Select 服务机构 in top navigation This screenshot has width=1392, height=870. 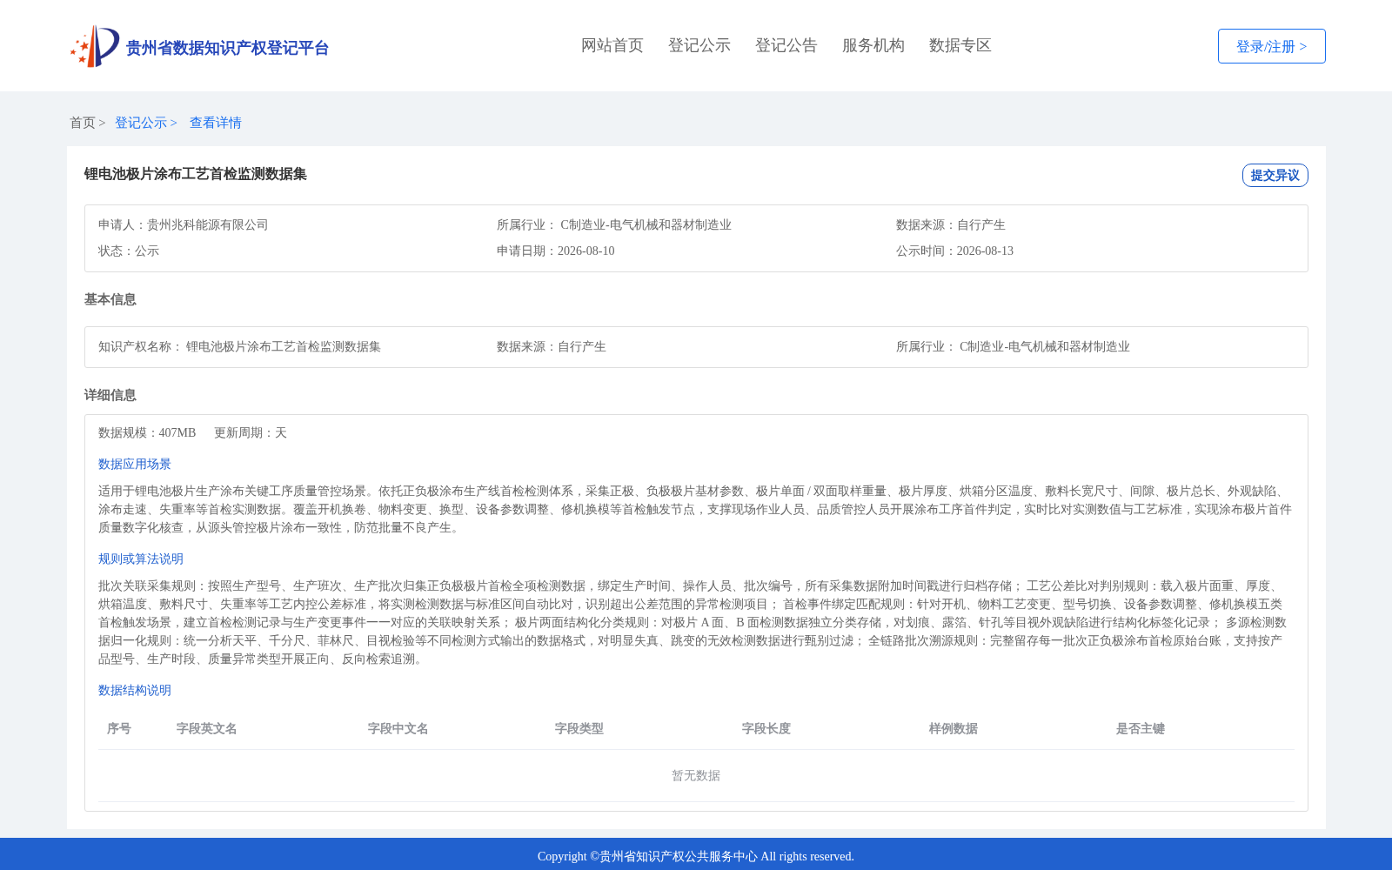(873, 45)
